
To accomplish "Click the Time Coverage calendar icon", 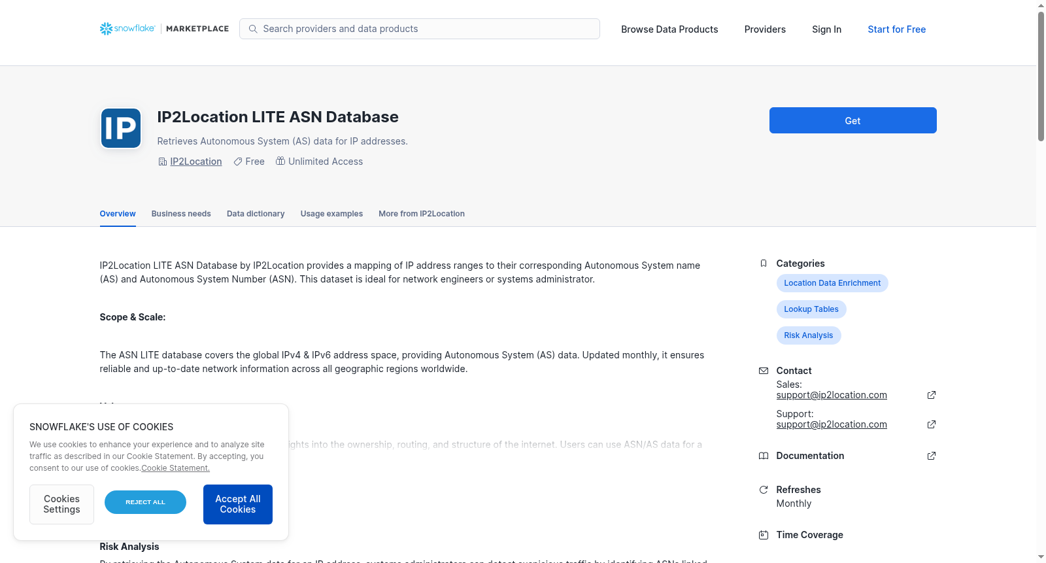I will click(x=764, y=535).
